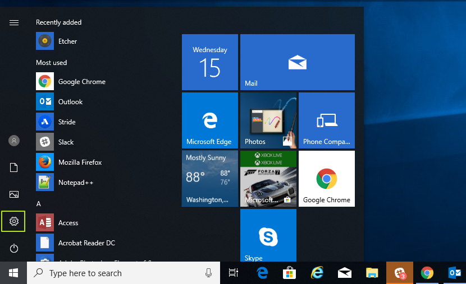Viewport: 466px width, 284px height.
Task: Open the Mail live tile
Action: [297, 62]
